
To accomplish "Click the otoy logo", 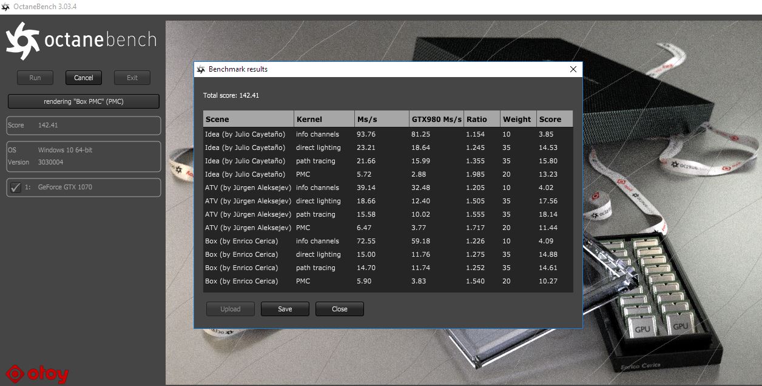I will click(x=37, y=374).
